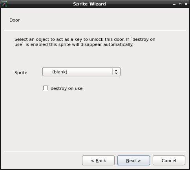The image size is (190, 170).
Task: Click the 'is enabled this sprite will disappear' line
Action: 74,44
